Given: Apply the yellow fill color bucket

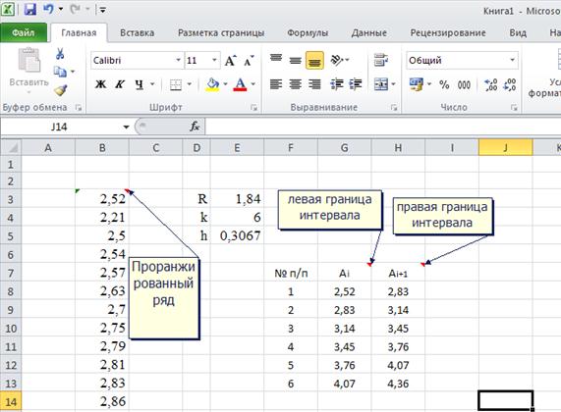Looking at the screenshot, I should coord(212,84).
